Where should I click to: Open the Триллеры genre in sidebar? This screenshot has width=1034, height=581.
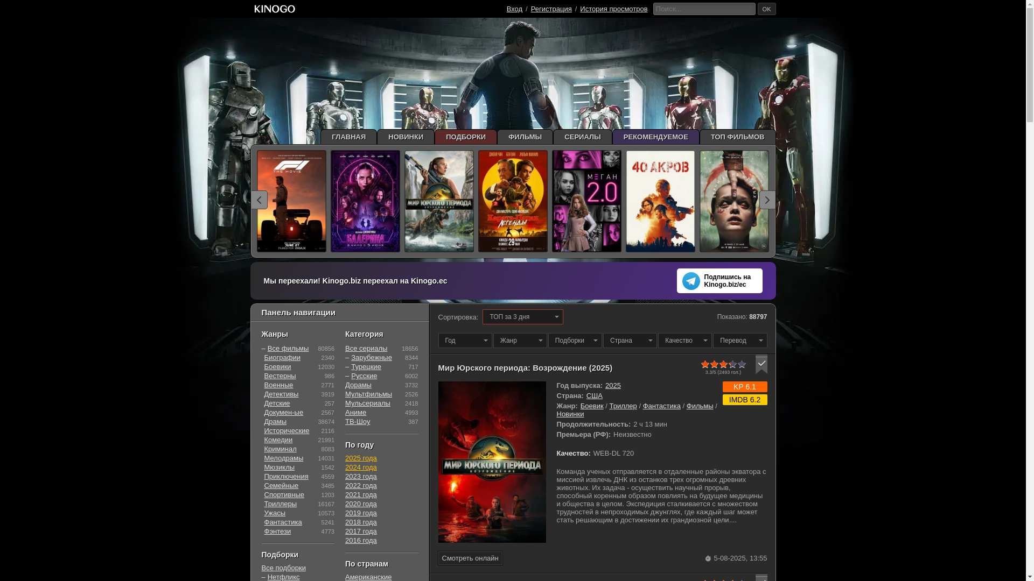[281, 504]
